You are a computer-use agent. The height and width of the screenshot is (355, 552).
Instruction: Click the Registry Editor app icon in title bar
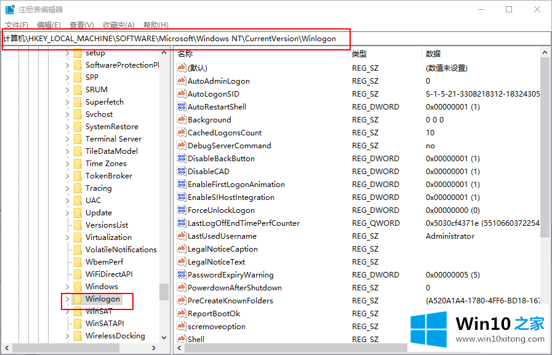(x=9, y=9)
